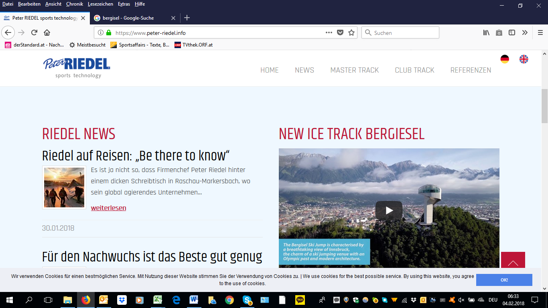The image size is (548, 308).
Task: Open the Firefox hamburger menu
Action: point(540,32)
